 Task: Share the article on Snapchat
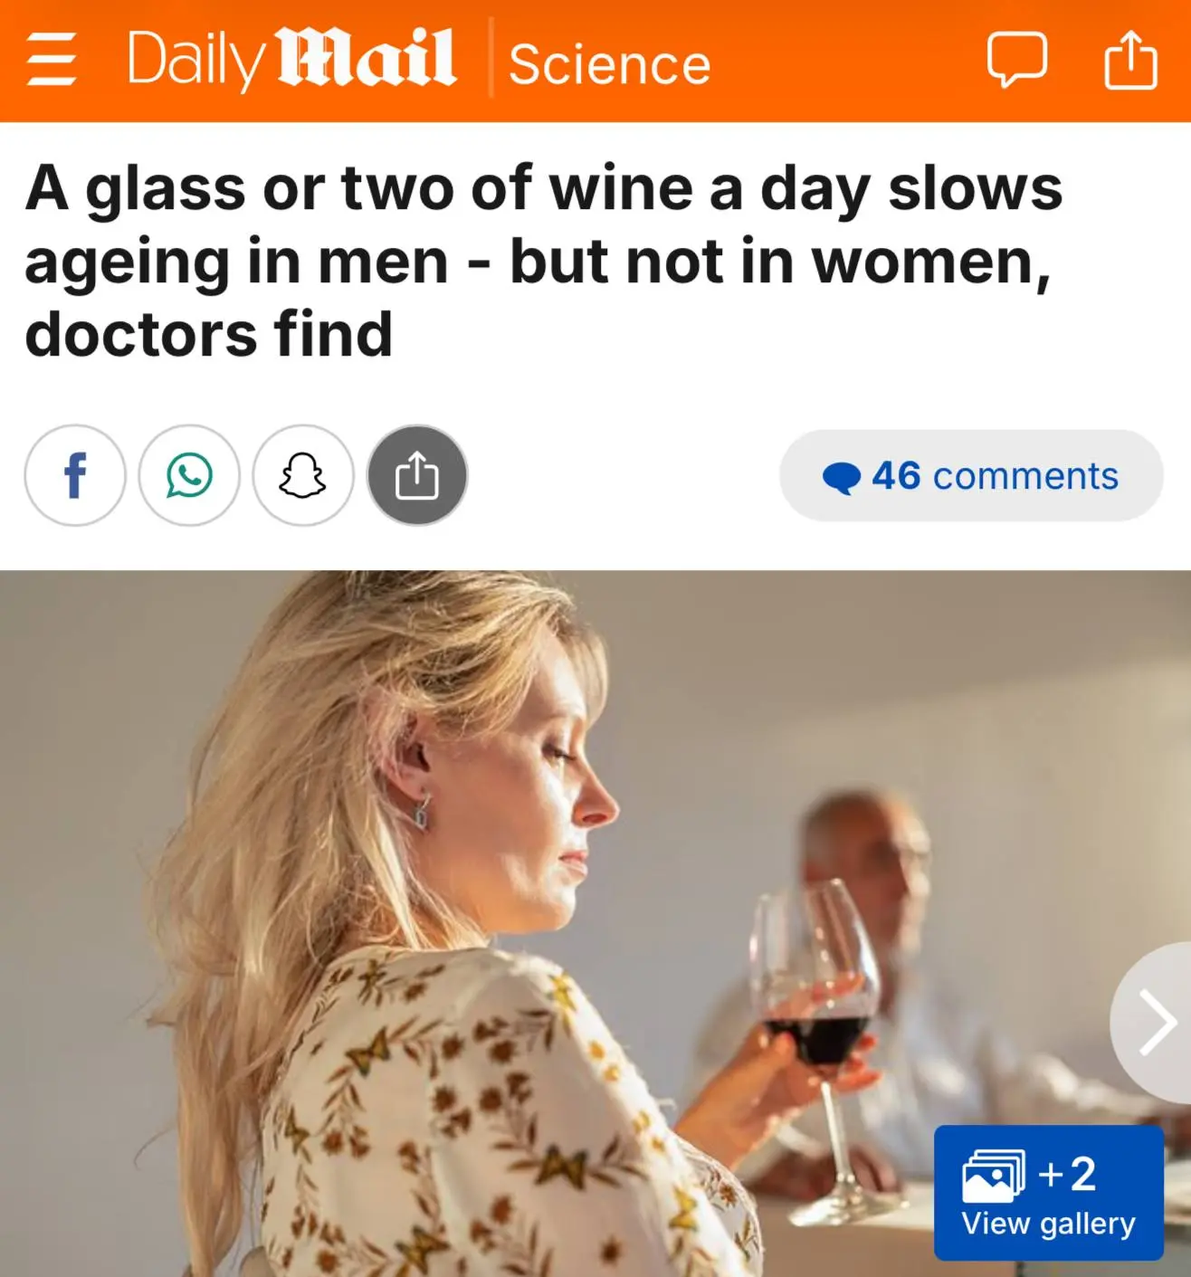pyautogui.click(x=303, y=475)
